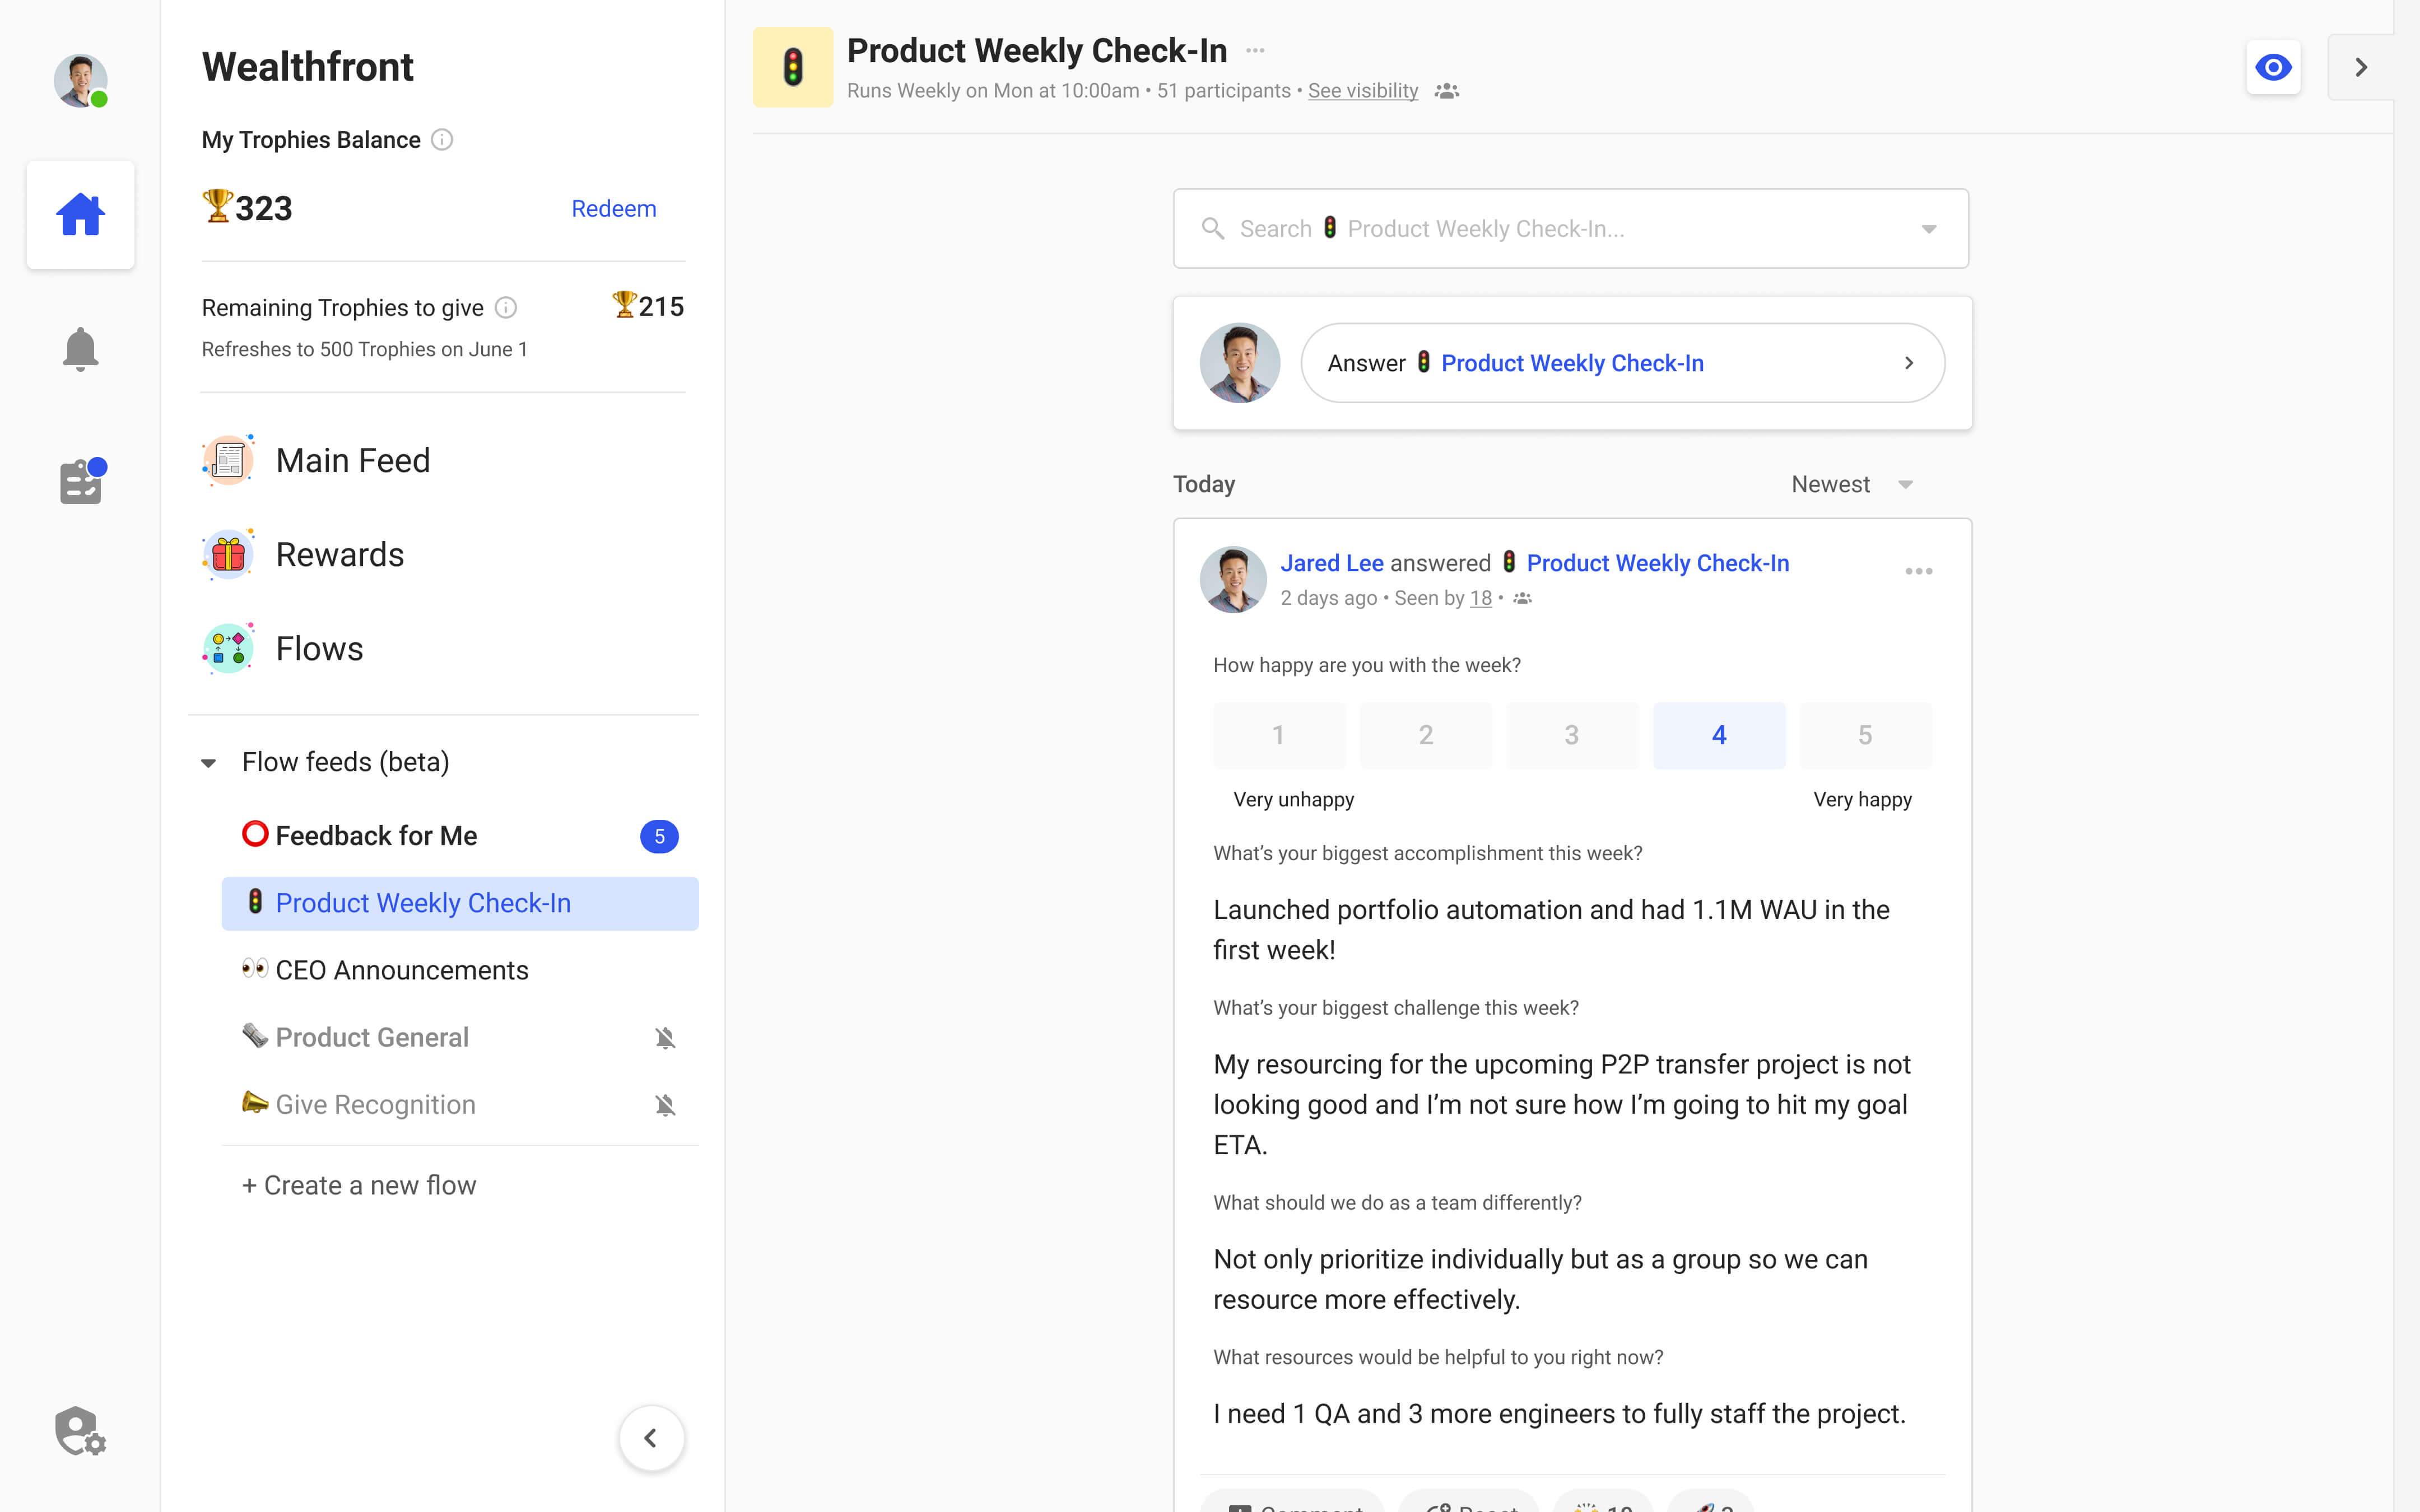This screenshot has width=2420, height=1512.
Task: Open the Newest sort dropdown
Action: point(1852,484)
